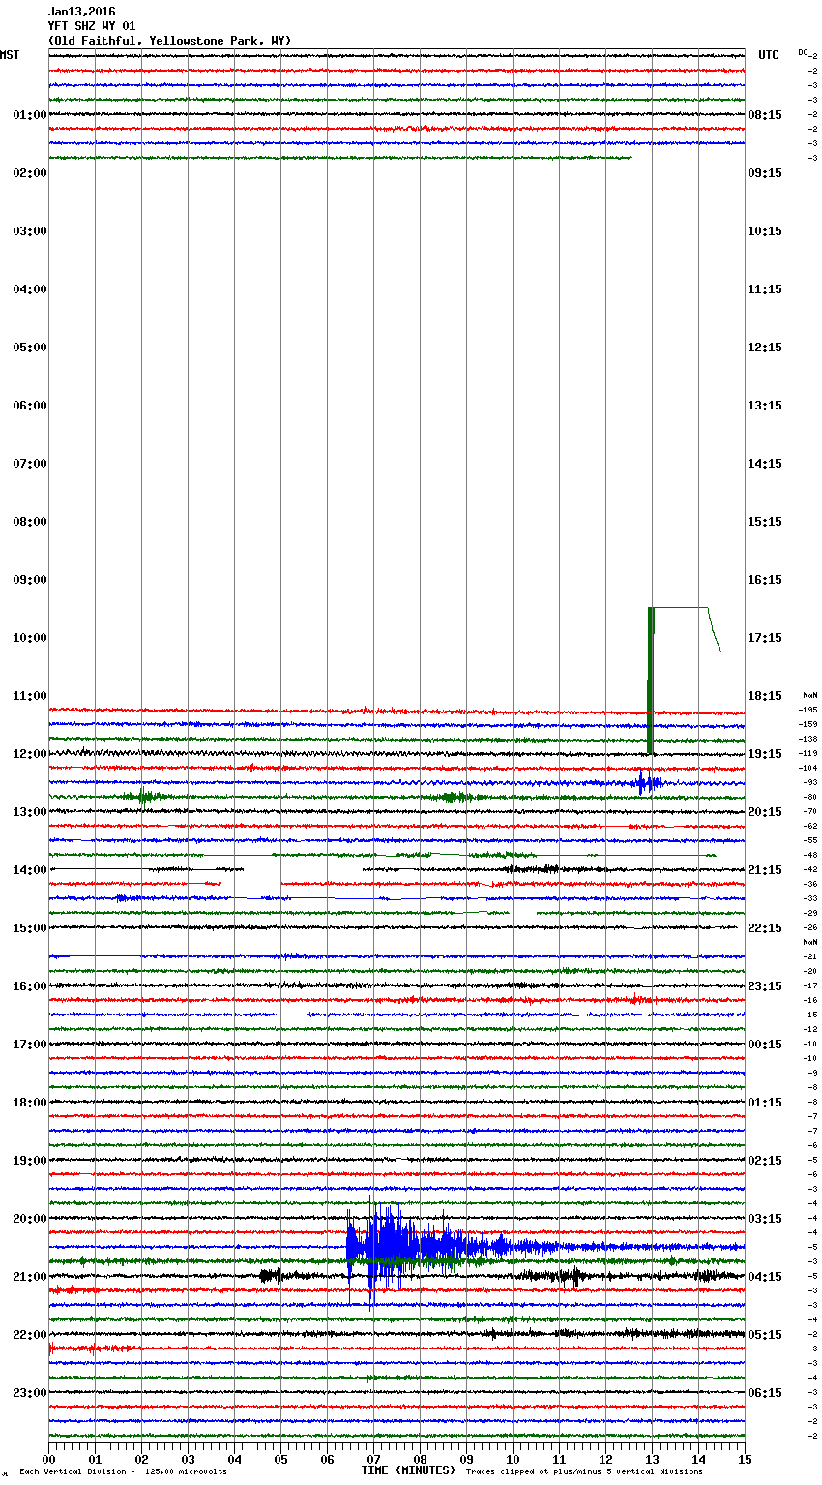Click the 13:15 UTC time label
Image resolution: width=822 pixels, height=1485 pixels.
(765, 406)
